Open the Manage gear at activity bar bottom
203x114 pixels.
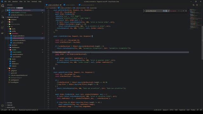[3, 105]
